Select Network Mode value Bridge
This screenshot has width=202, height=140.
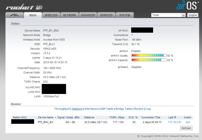(x=47, y=35)
